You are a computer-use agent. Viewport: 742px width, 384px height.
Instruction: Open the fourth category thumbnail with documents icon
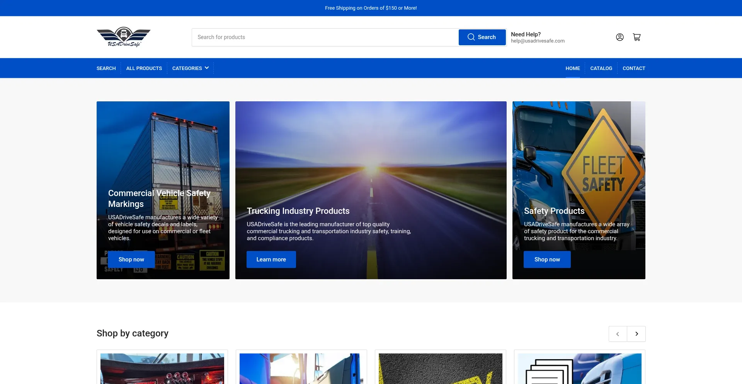pyautogui.click(x=580, y=369)
